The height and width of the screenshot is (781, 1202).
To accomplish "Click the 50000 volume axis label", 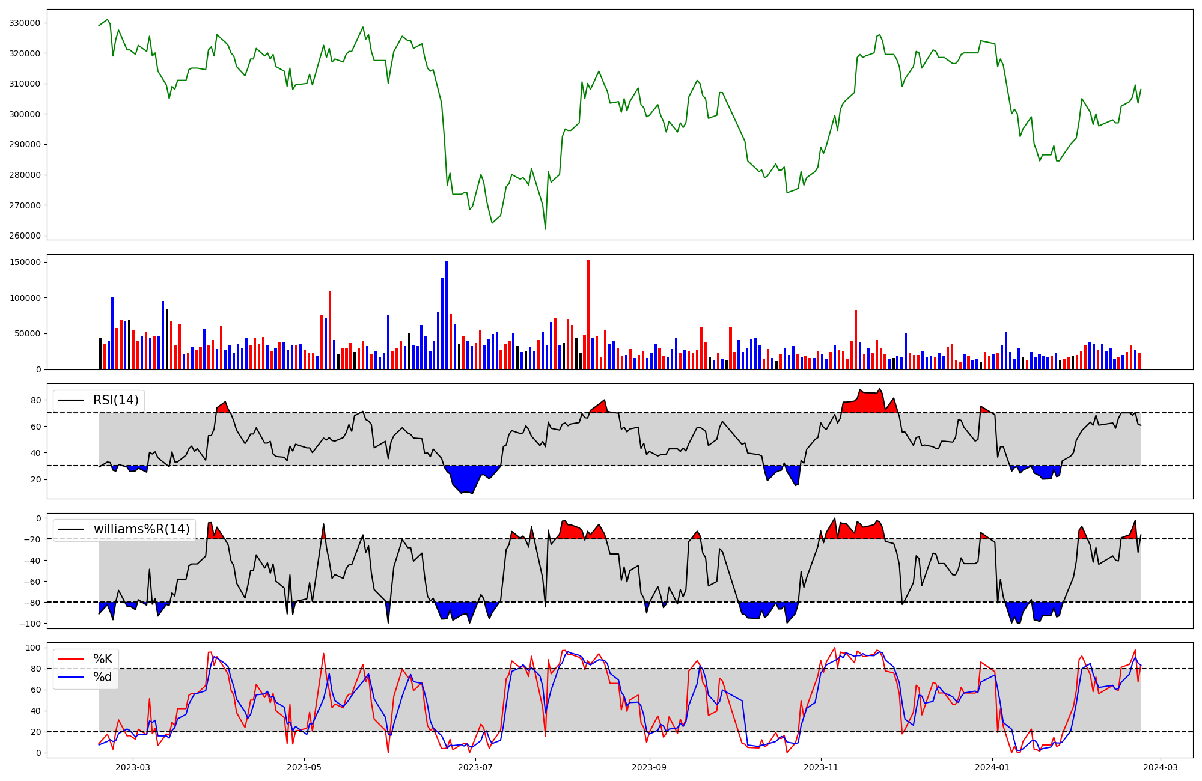I will 28,334.
